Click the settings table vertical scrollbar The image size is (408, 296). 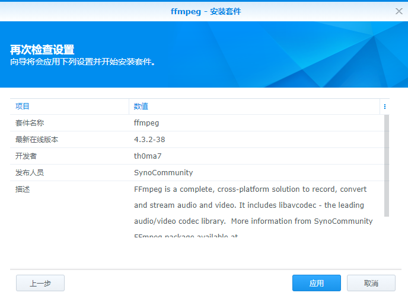pyautogui.click(x=387, y=166)
